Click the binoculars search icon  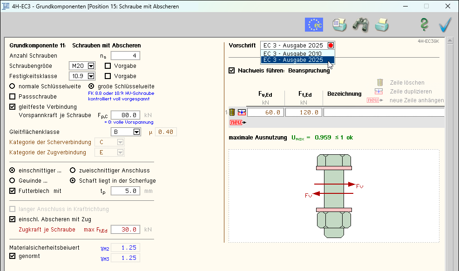tap(360, 25)
